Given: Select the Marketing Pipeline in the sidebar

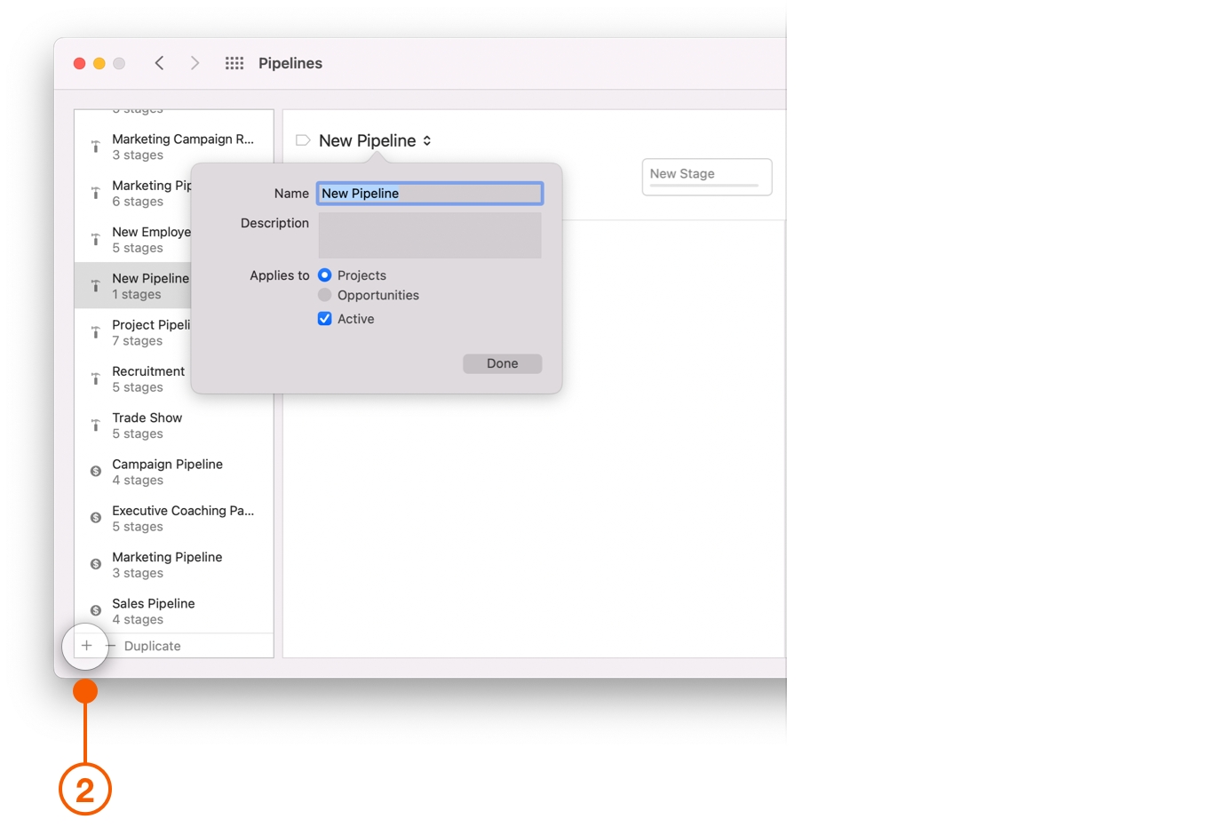Looking at the screenshot, I should [x=167, y=563].
